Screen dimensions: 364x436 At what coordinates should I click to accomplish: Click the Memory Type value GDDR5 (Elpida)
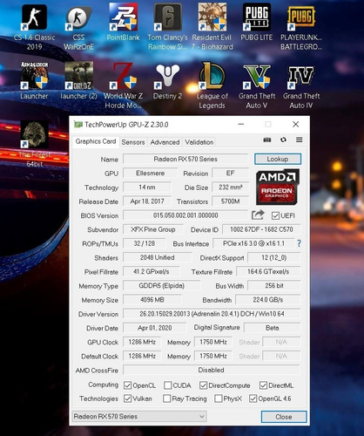(161, 286)
